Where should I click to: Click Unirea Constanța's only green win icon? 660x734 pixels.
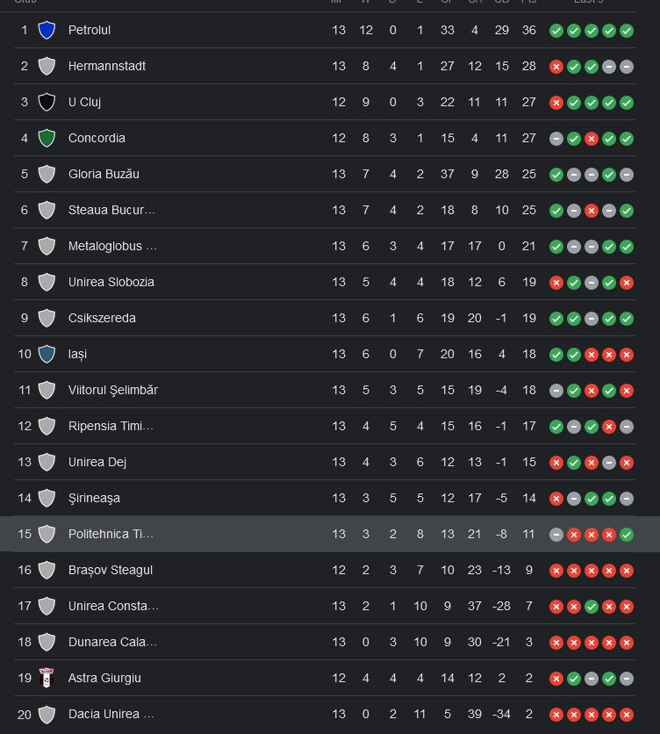[x=592, y=606]
